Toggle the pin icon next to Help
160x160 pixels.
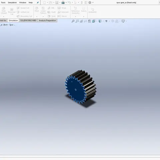(38, 3)
